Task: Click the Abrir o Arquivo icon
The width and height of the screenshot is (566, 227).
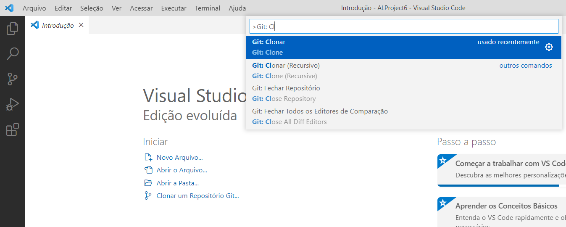Action: (148, 170)
